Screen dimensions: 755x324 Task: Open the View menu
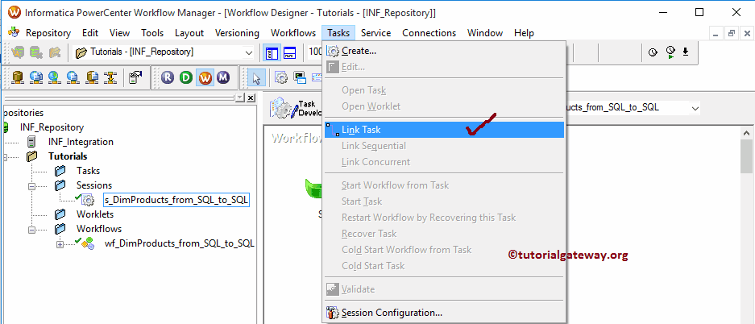tap(119, 33)
